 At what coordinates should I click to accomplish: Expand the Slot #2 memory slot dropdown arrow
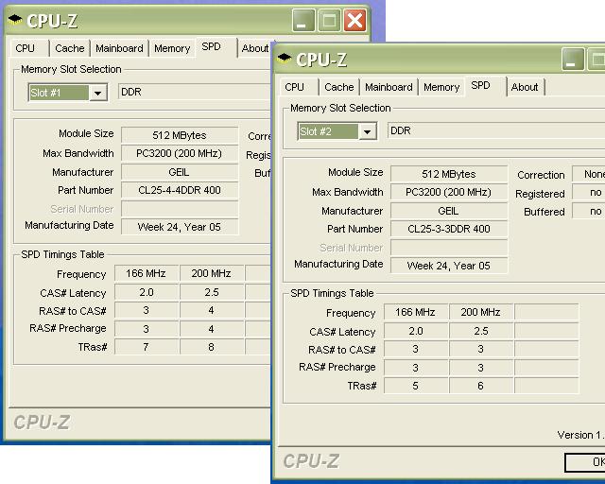368,132
